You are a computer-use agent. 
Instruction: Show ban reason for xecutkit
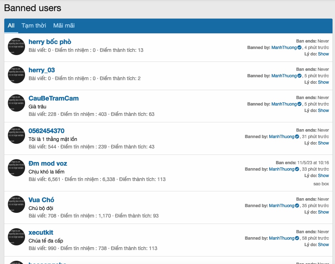pyautogui.click(x=323, y=245)
